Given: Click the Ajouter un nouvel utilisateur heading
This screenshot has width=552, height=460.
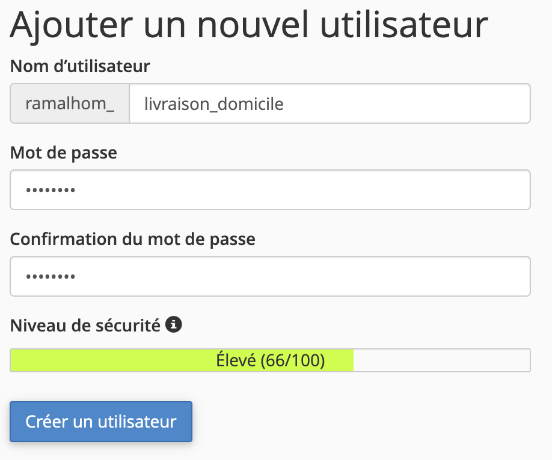Looking at the screenshot, I should [x=249, y=25].
